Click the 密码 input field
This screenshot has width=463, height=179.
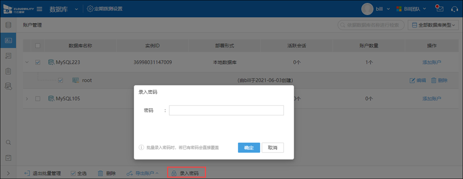tap(226, 110)
